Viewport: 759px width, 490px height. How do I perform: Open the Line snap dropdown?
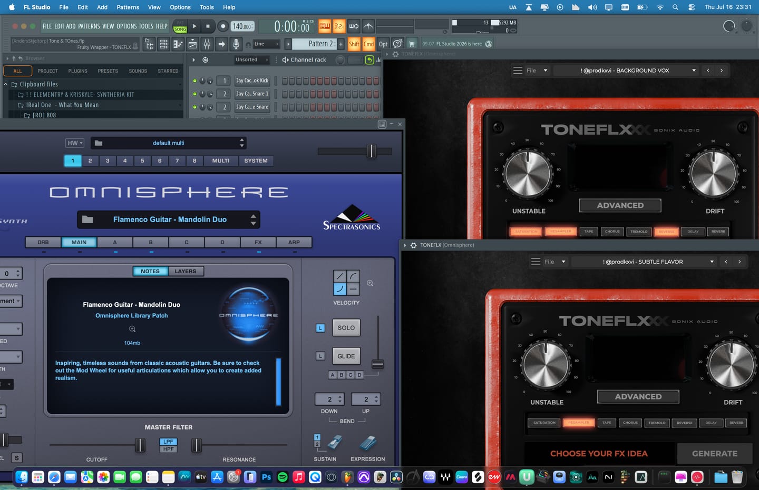[x=266, y=44]
